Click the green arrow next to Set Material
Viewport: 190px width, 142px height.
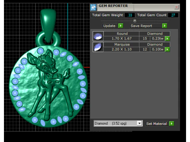[x=171, y=123]
